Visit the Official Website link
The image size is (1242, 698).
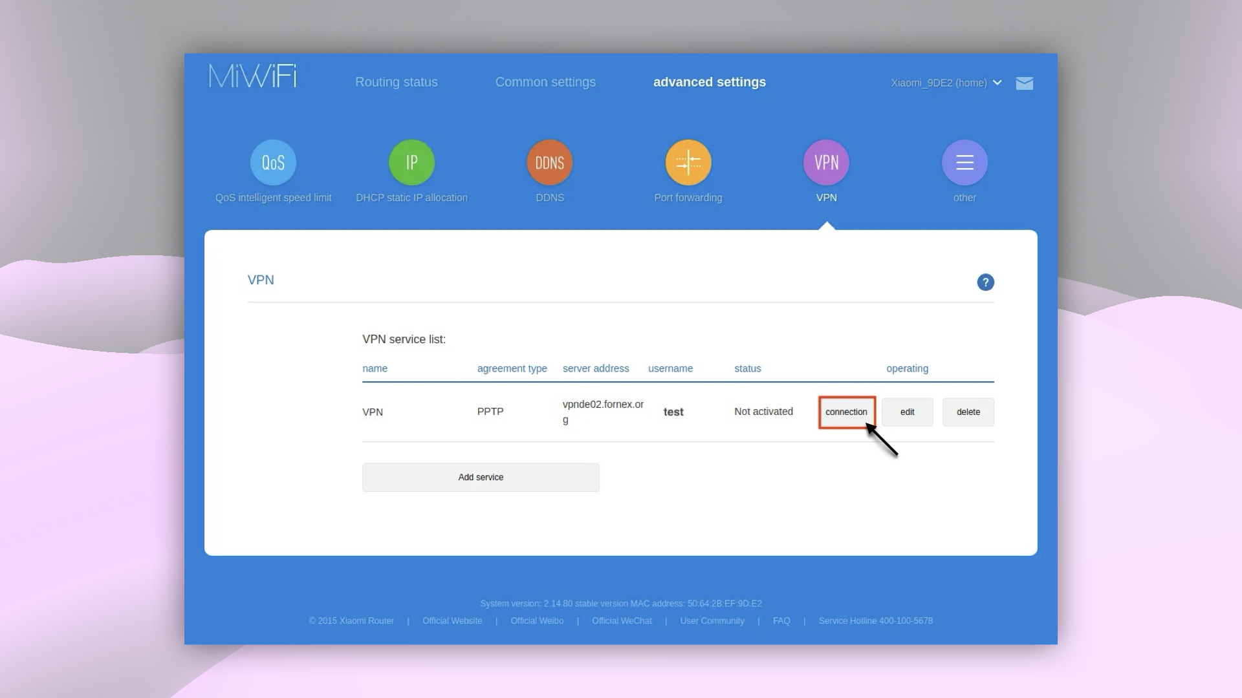click(x=452, y=620)
